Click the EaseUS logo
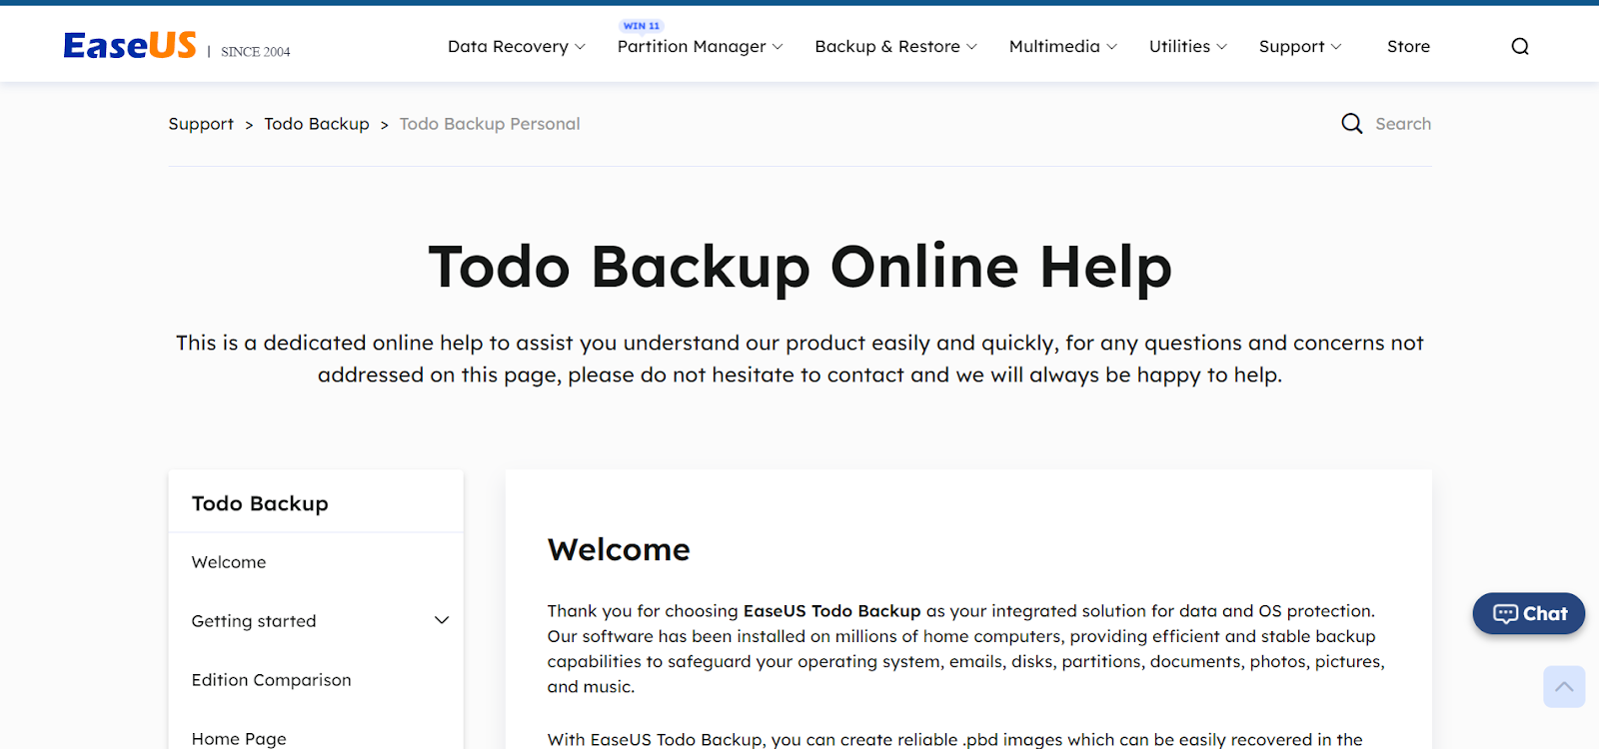This screenshot has height=749, width=1599. click(x=130, y=45)
